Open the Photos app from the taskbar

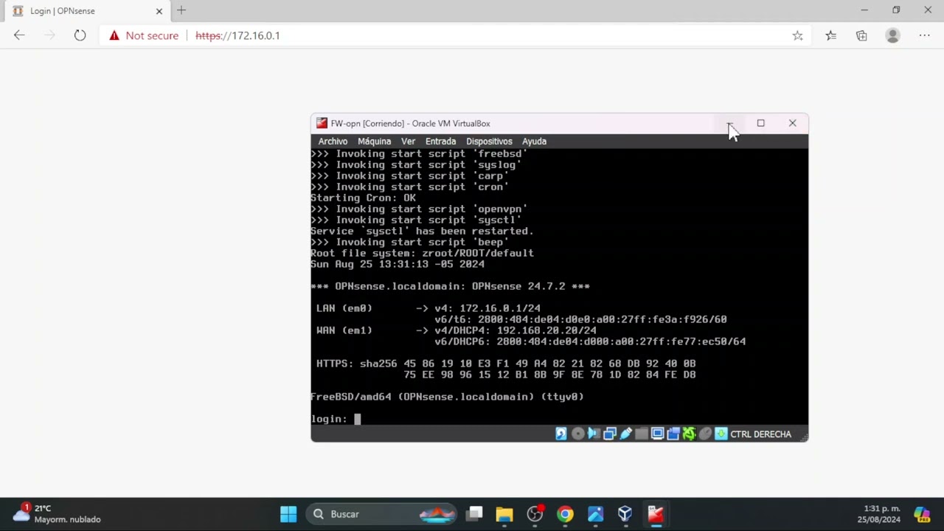595,514
